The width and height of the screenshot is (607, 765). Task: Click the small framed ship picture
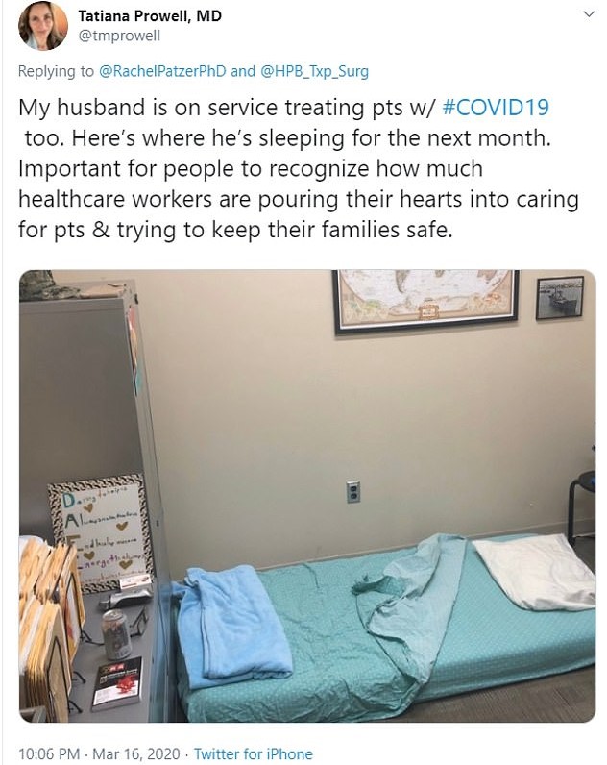(560, 297)
